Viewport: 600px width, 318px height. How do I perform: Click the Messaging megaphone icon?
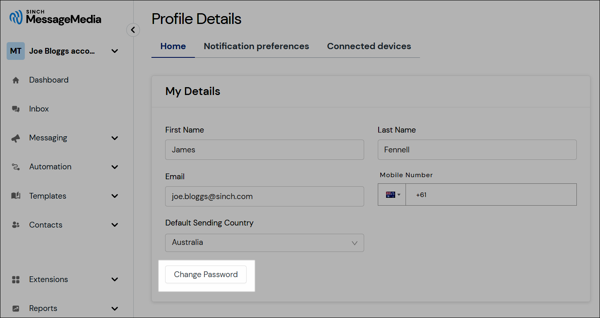point(16,138)
